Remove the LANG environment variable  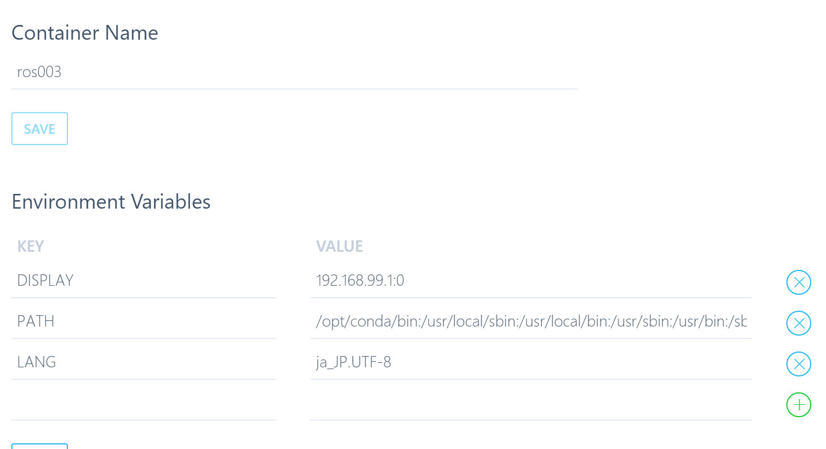[799, 364]
